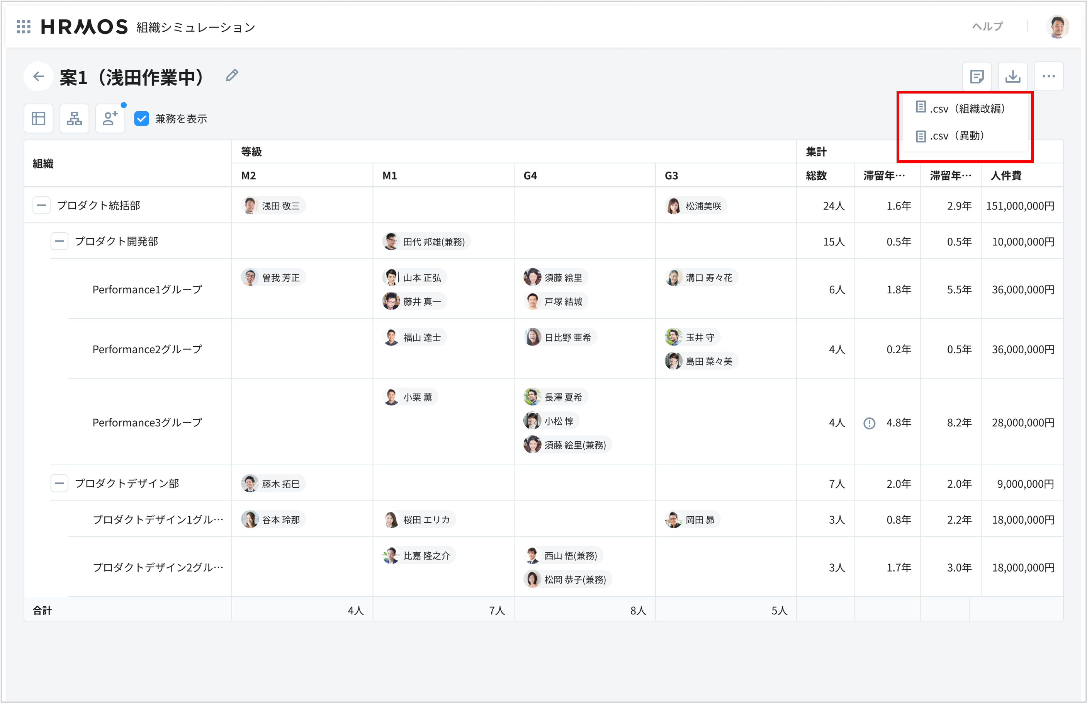The height and width of the screenshot is (703, 1087).
Task: Select the table view icon
Action: [x=38, y=118]
